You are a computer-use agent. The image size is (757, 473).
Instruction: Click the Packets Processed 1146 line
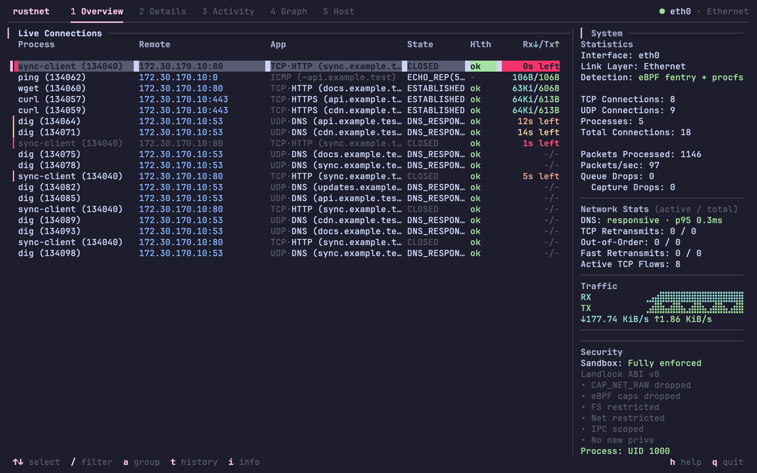tap(641, 154)
